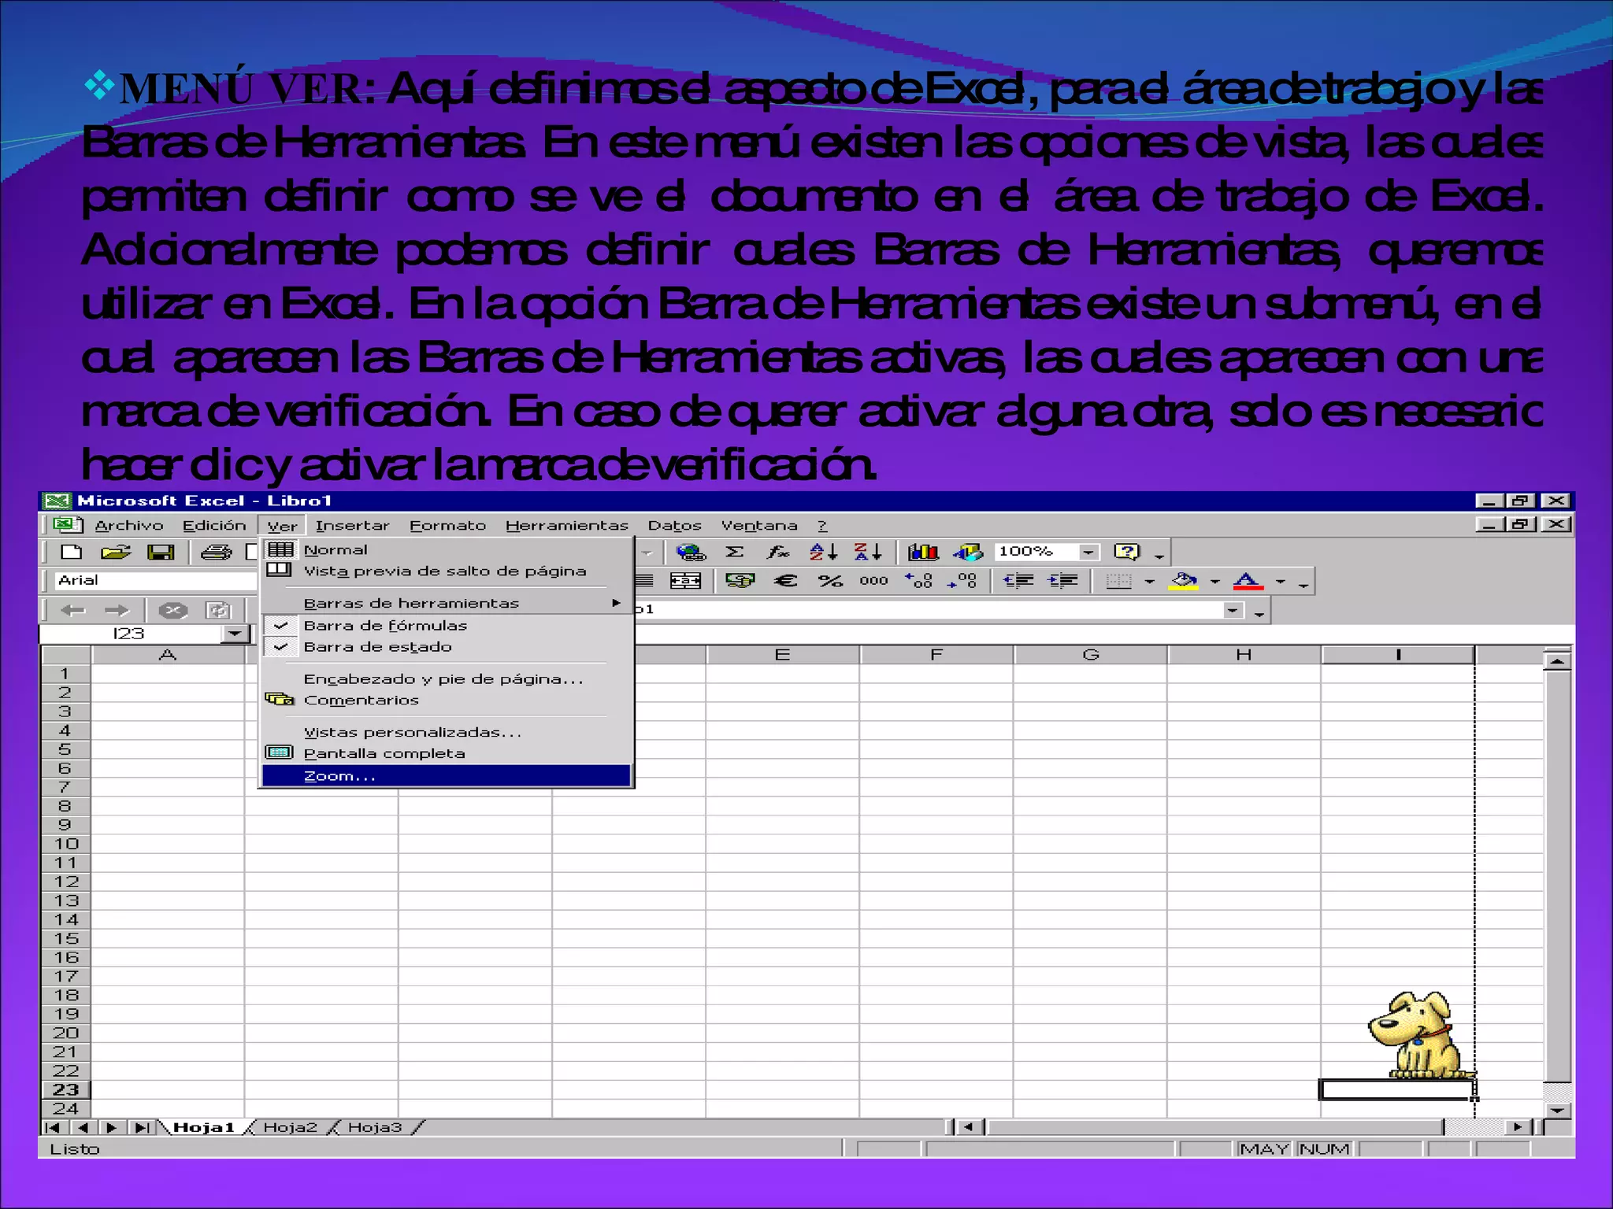1613x1209 pixels.
Task: Click the Sort Descending Z-A icon
Action: point(868,552)
